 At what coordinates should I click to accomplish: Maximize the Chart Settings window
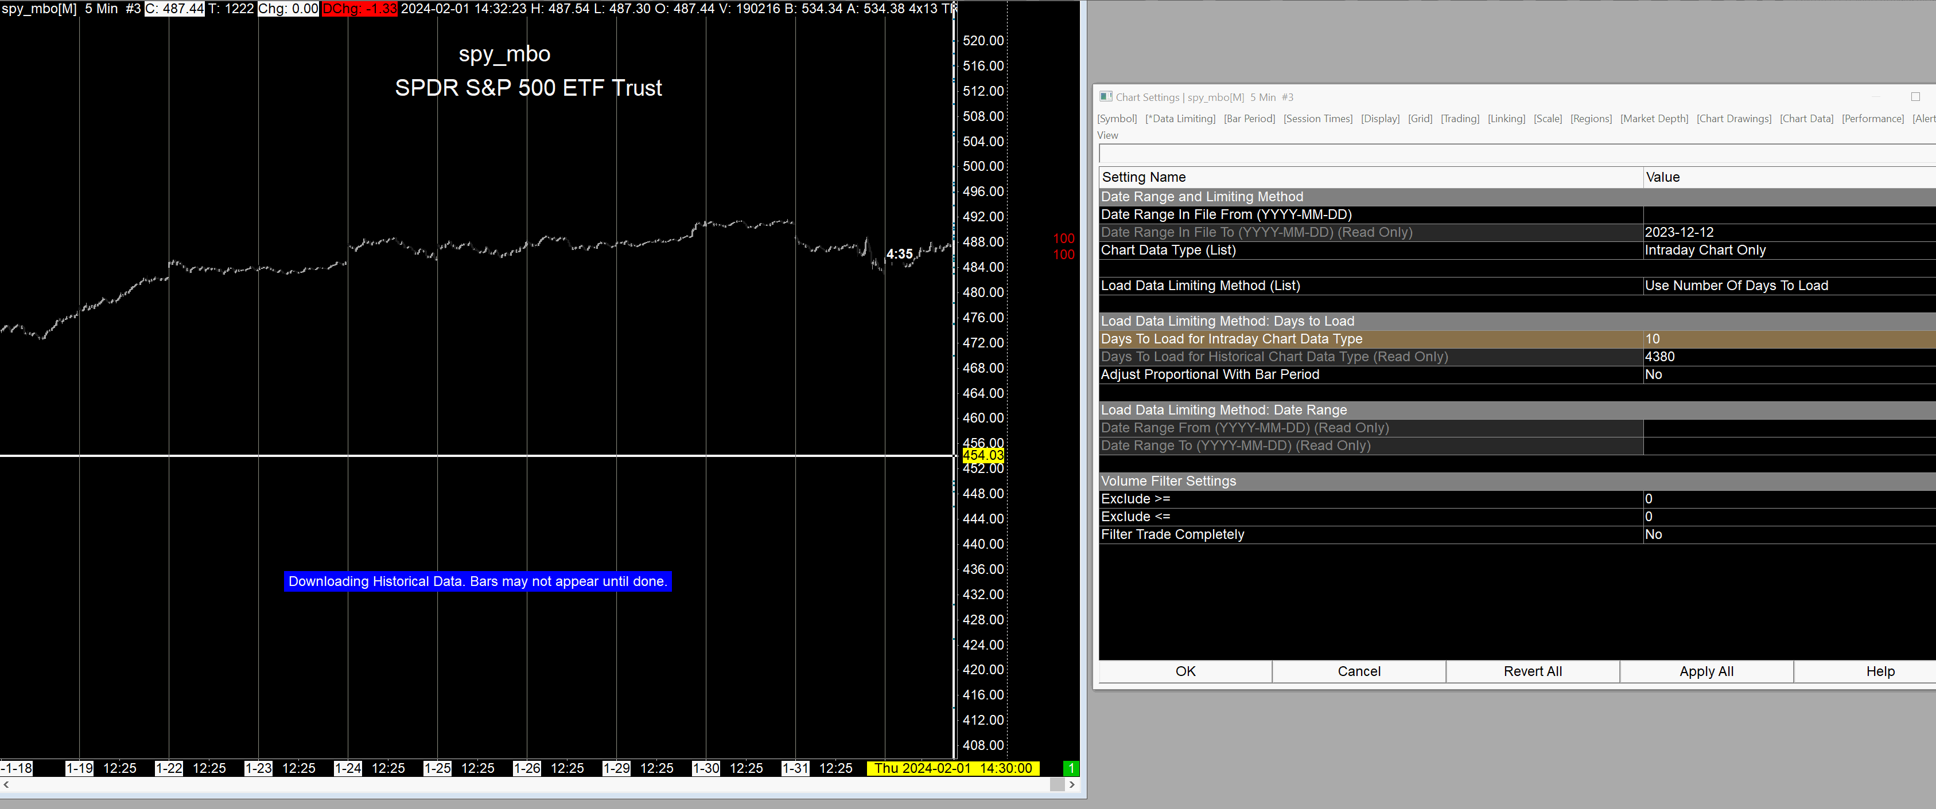1915,97
